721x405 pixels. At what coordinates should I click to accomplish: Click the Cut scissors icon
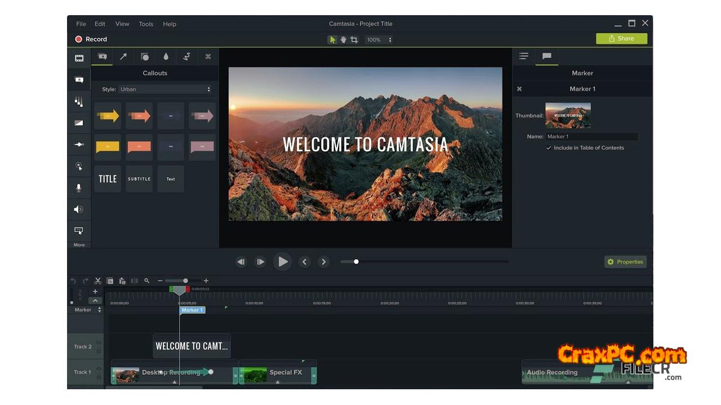[97, 281]
